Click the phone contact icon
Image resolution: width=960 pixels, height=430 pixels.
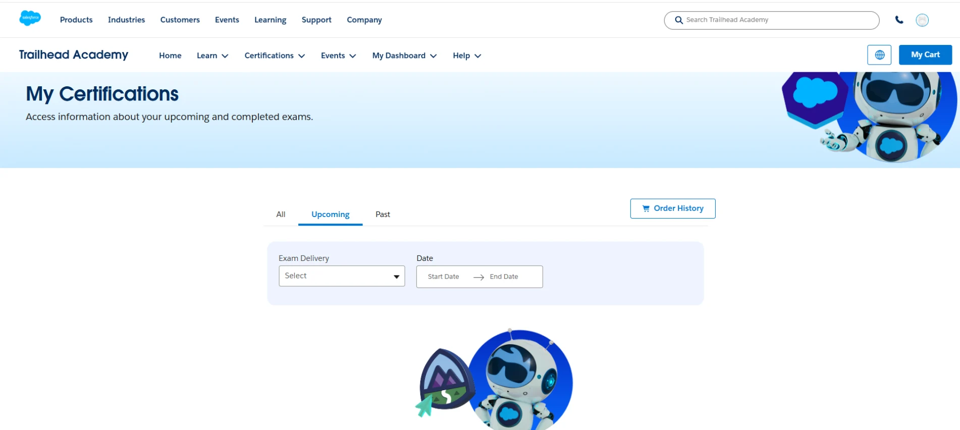coord(899,20)
